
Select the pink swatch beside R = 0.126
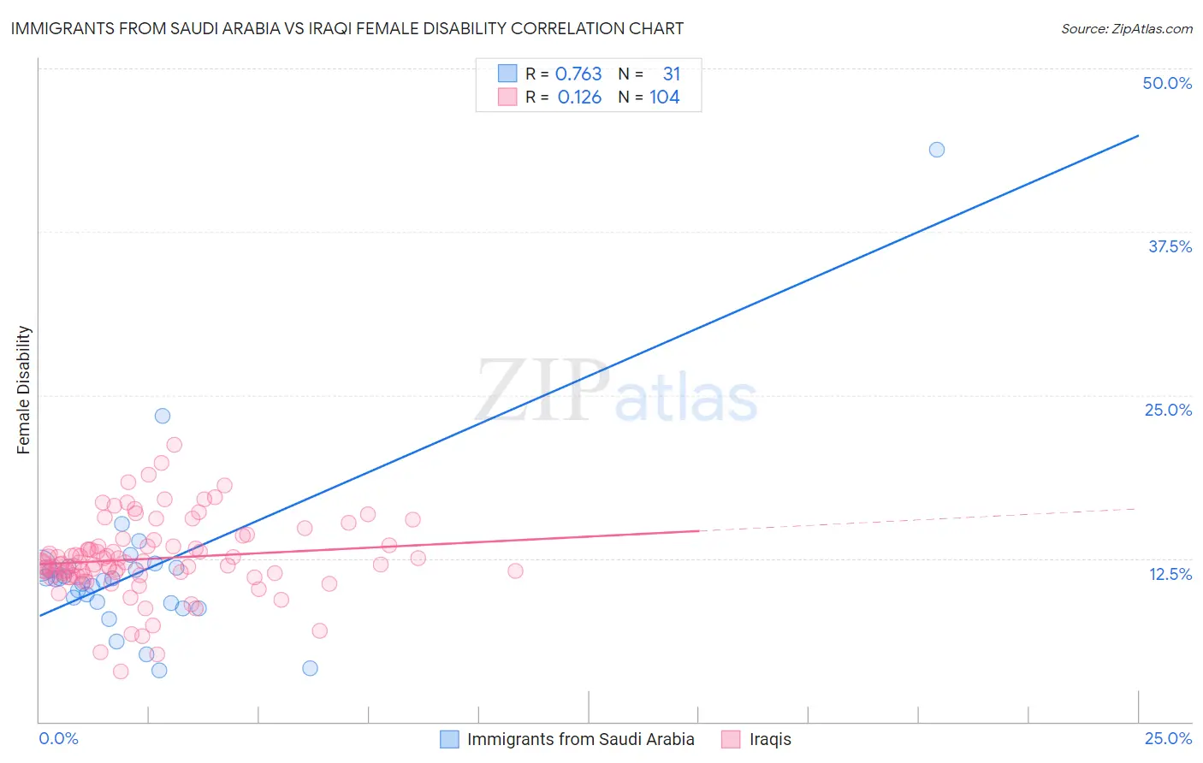(x=507, y=97)
